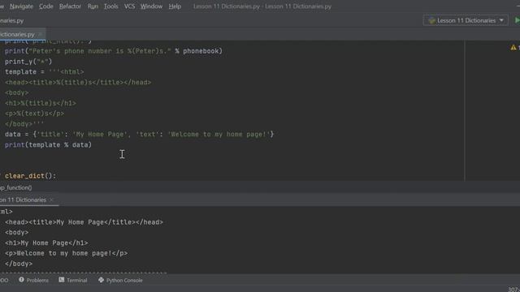Open the Run menu
This screenshot has height=292, width=520.
point(93,6)
